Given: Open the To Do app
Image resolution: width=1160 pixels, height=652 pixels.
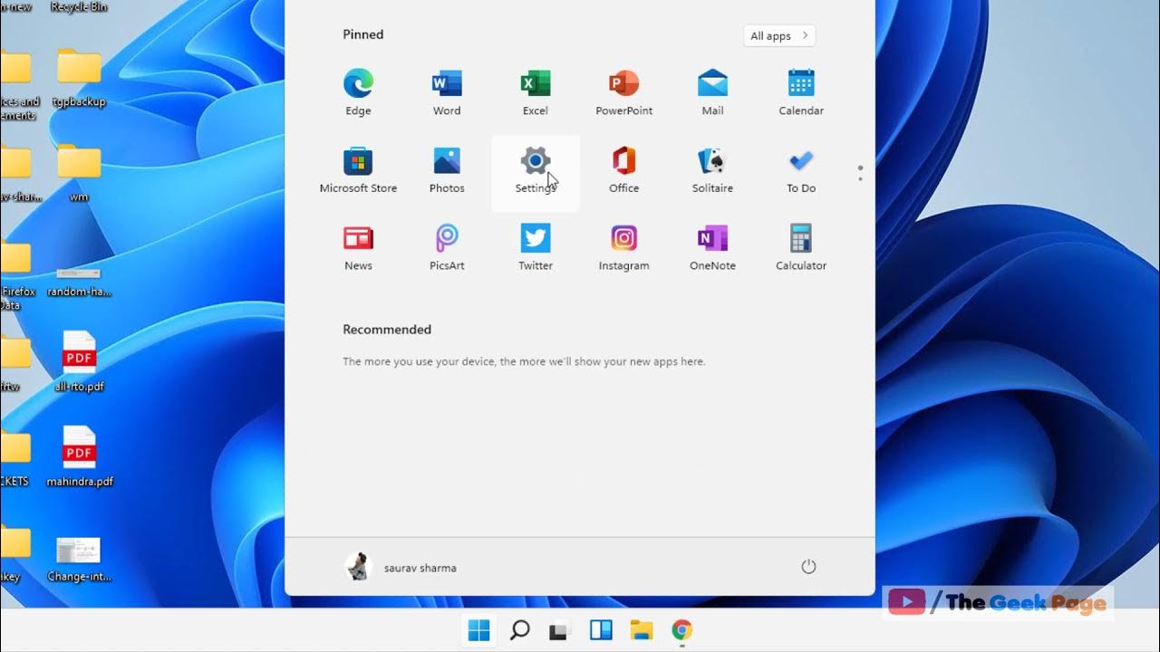Looking at the screenshot, I should click(801, 171).
